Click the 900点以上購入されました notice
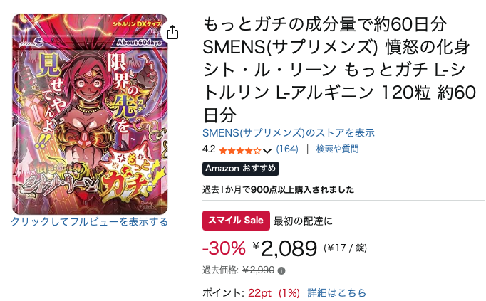The height and width of the screenshot is (301, 486). [303, 189]
